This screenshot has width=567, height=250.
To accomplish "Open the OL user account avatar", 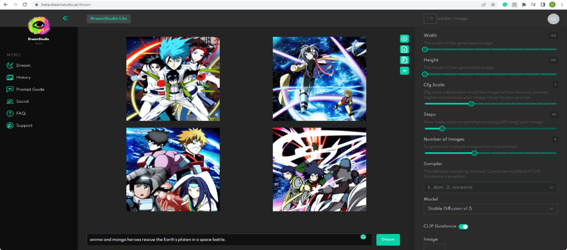I will (x=554, y=19).
